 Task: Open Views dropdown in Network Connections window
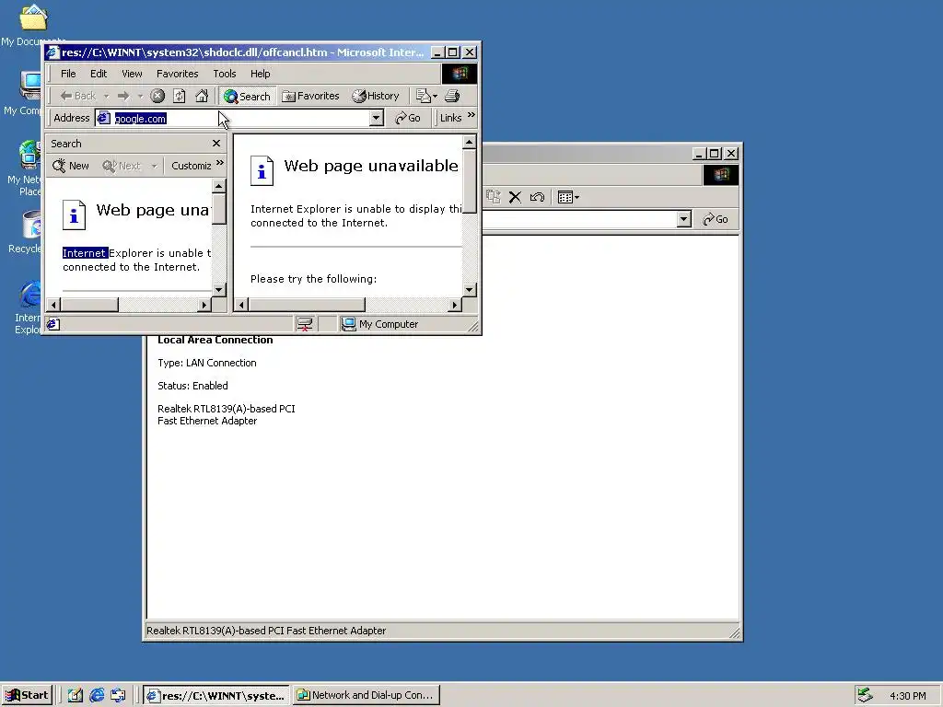(568, 197)
